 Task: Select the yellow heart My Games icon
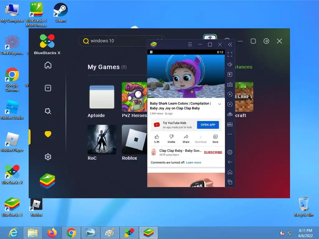[48, 134]
